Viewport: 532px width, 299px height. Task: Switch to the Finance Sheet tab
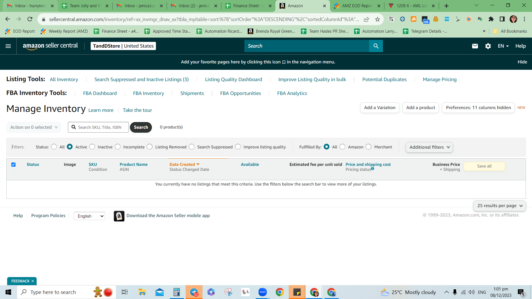tap(249, 6)
